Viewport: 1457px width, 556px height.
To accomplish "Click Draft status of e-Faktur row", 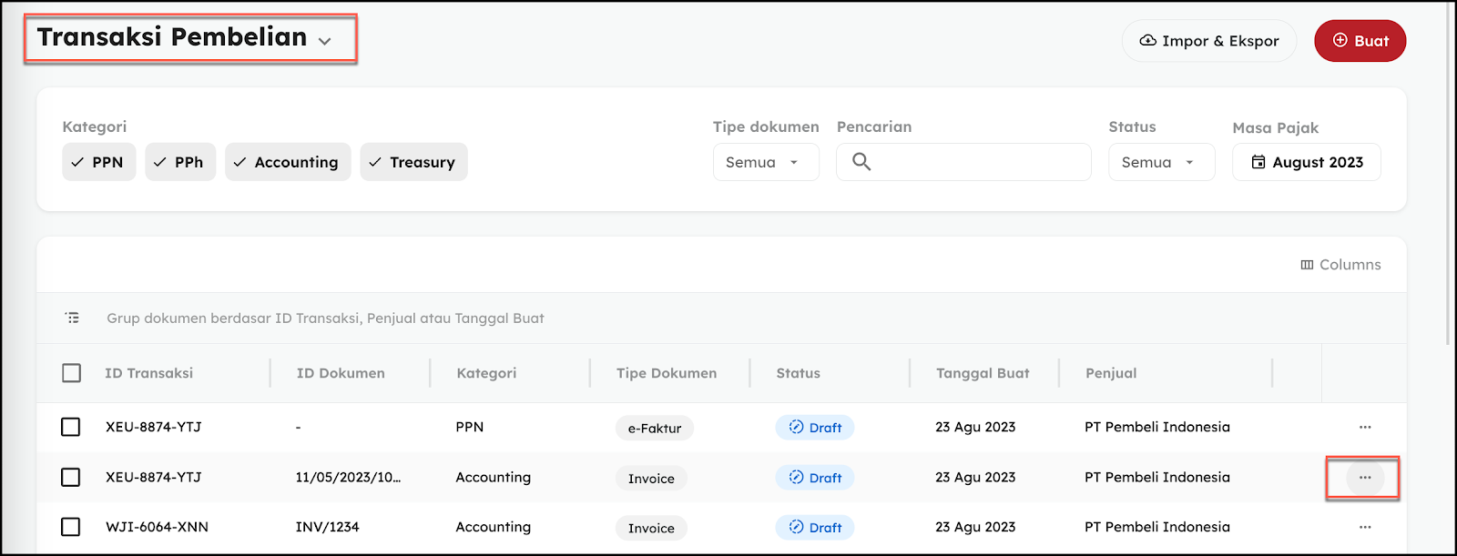I will click(815, 428).
